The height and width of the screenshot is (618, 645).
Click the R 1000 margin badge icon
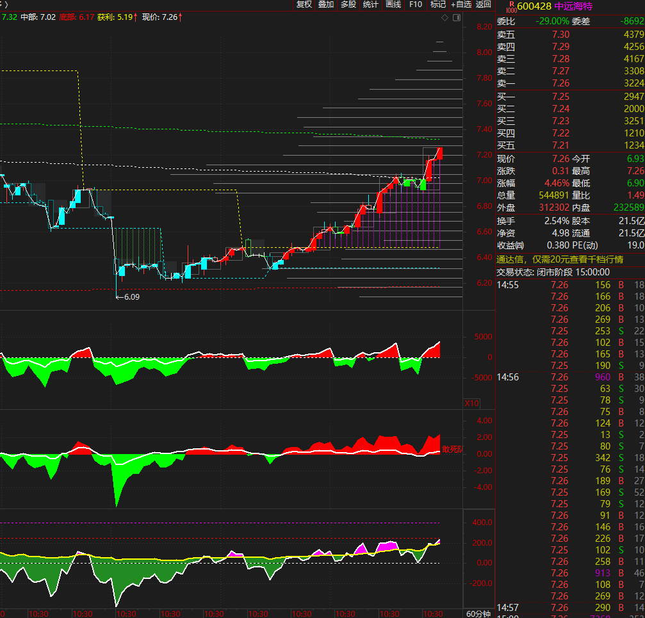510,6
